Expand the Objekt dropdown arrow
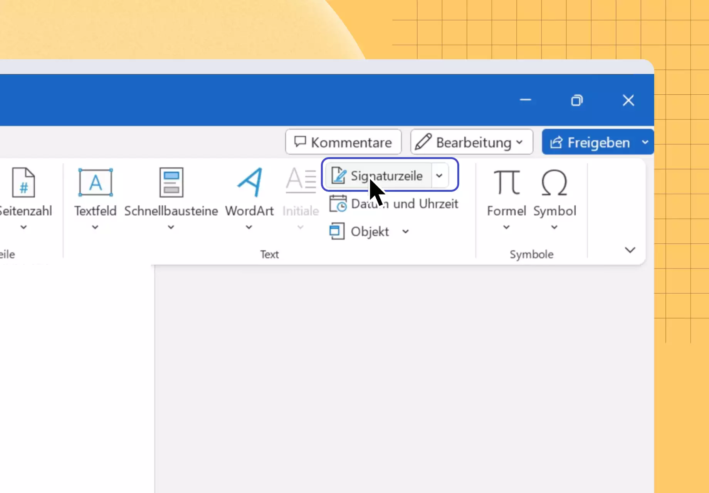Screen dimensions: 709x493 405,231
